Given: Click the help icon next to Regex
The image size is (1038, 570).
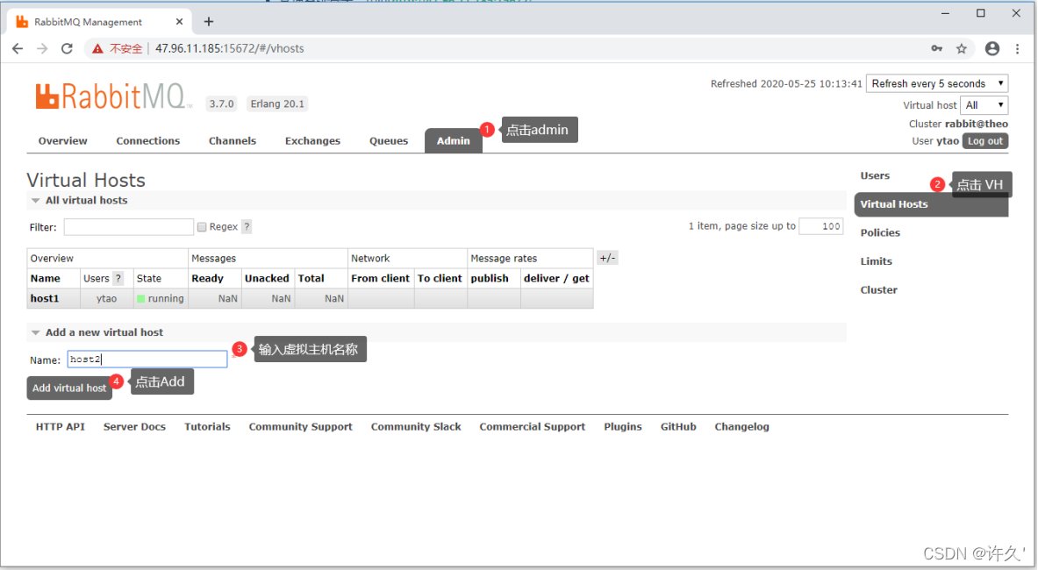Looking at the screenshot, I should point(247,227).
